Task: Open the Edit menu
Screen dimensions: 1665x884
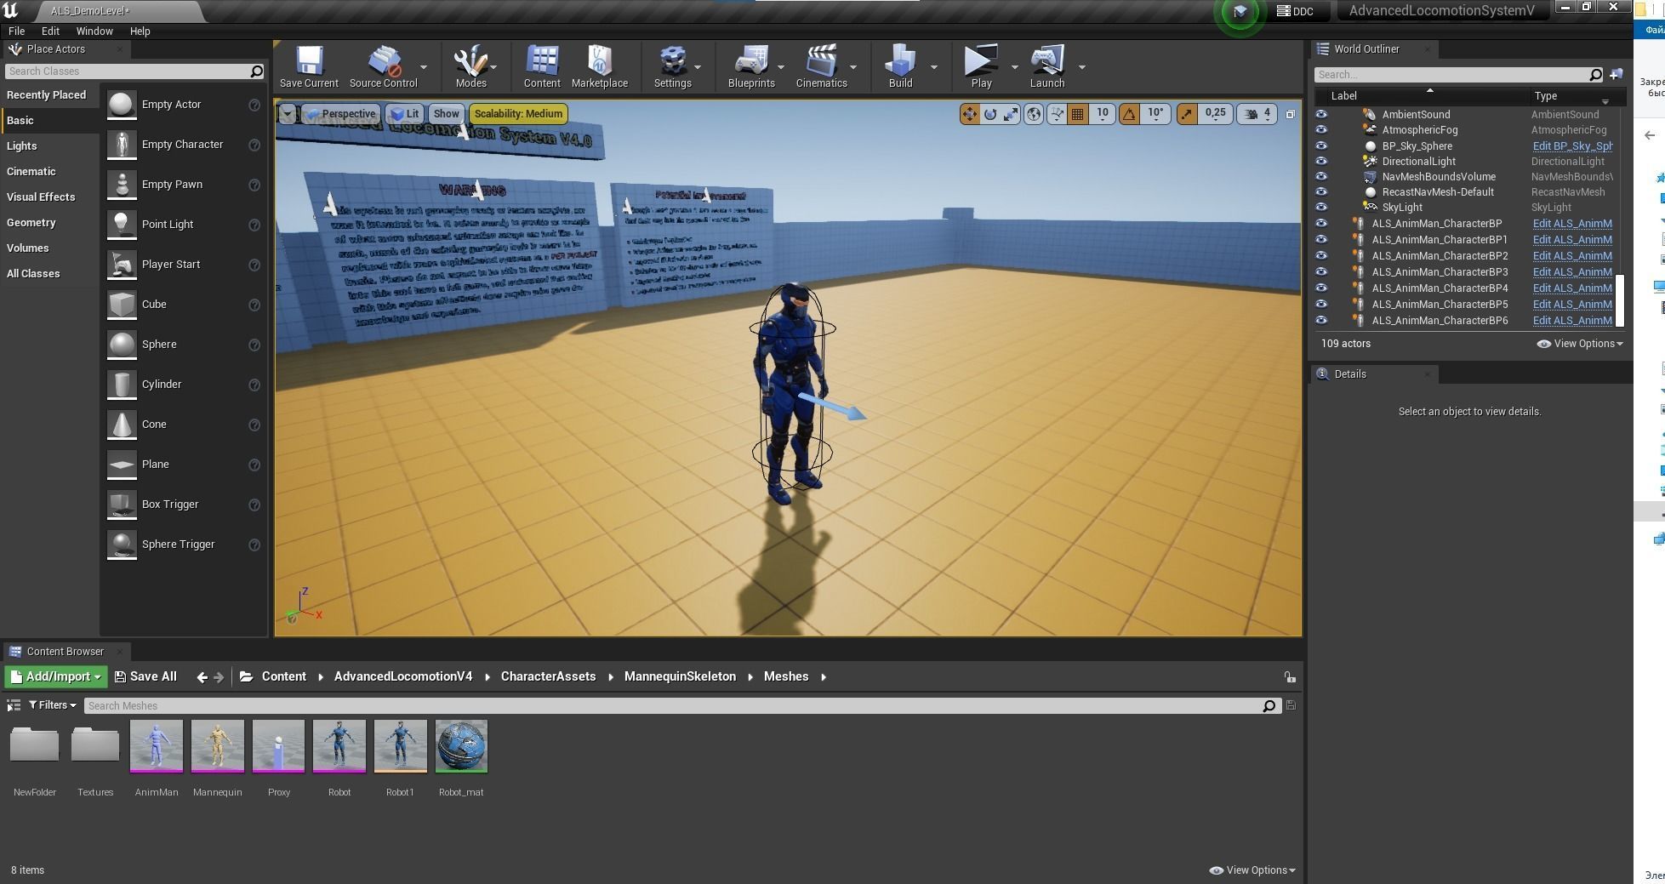Action: (x=50, y=31)
